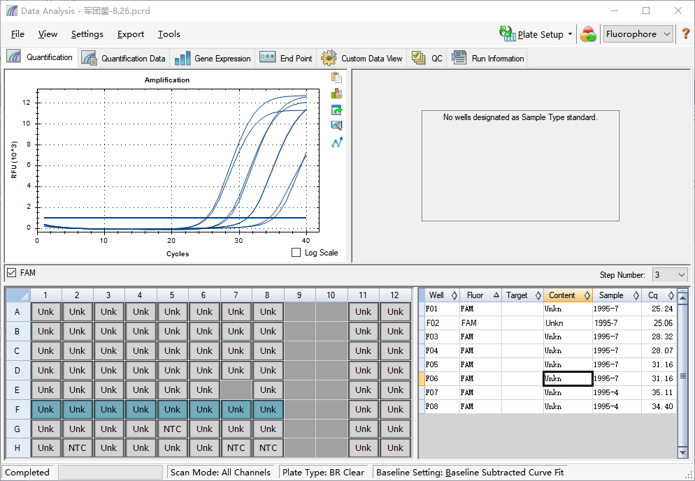Switch to the Quantification Data tab
The image size is (695, 481).
123,59
